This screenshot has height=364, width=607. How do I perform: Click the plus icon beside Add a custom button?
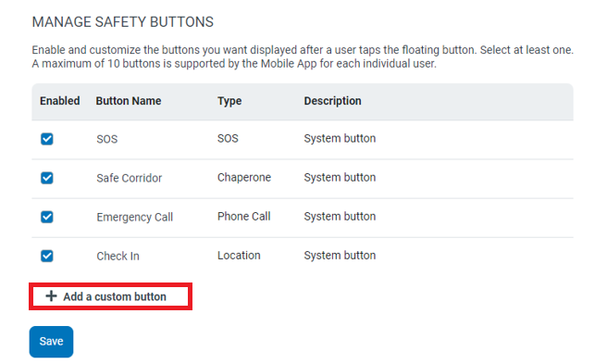[51, 296]
